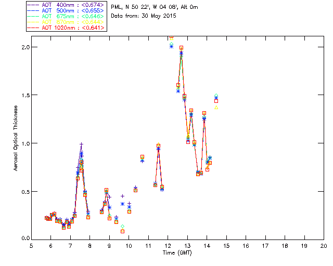Click the x-axis tick label 11

[148, 246]
